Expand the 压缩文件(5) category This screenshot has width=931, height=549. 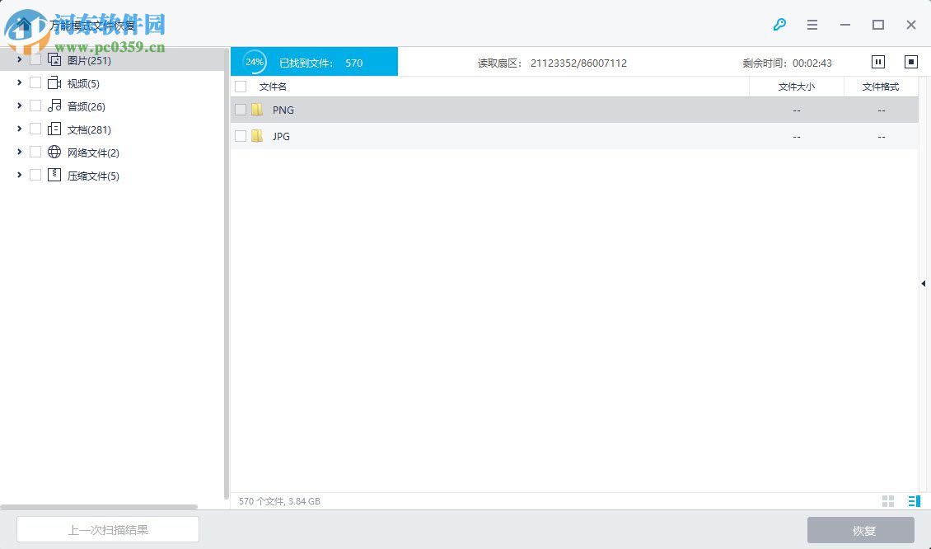pos(18,175)
